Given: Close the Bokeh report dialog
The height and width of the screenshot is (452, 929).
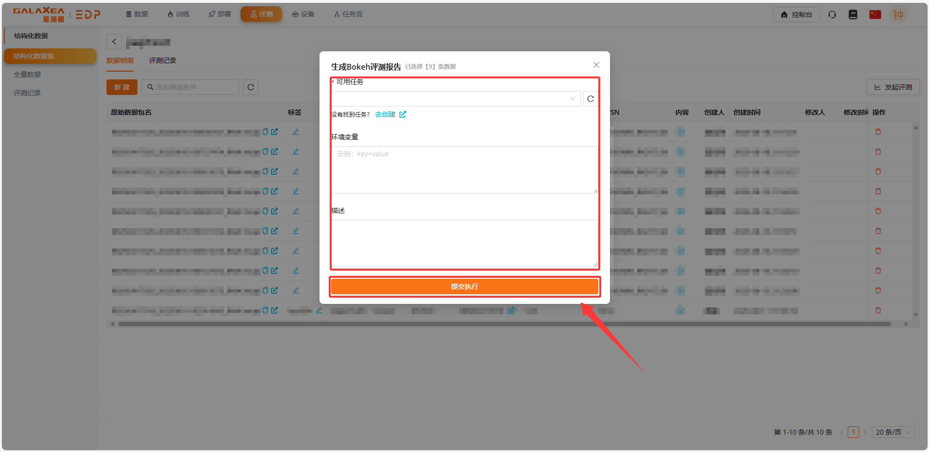Looking at the screenshot, I should coord(596,65).
